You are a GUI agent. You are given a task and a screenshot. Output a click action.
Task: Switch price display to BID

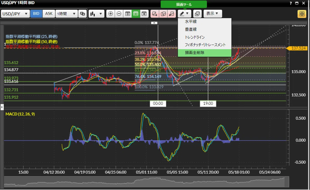pyautogui.click(x=36, y=14)
